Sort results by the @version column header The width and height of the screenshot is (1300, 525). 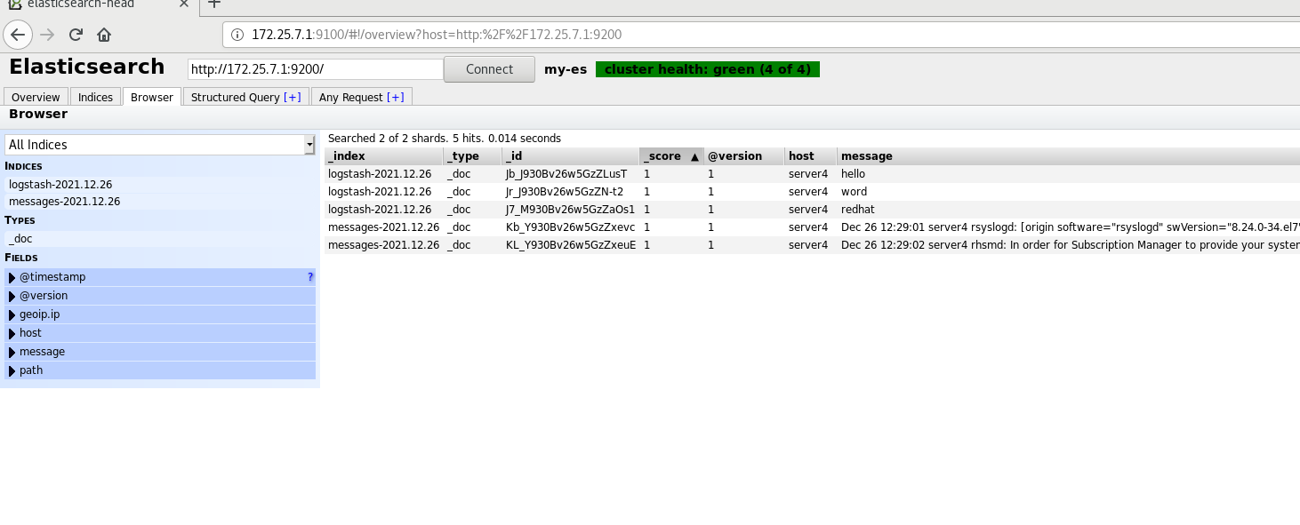coord(744,156)
